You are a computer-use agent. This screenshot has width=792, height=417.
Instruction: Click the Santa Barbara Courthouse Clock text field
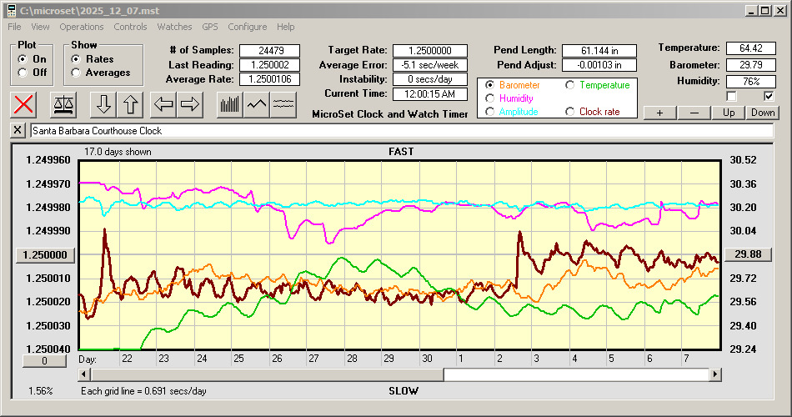pos(400,131)
